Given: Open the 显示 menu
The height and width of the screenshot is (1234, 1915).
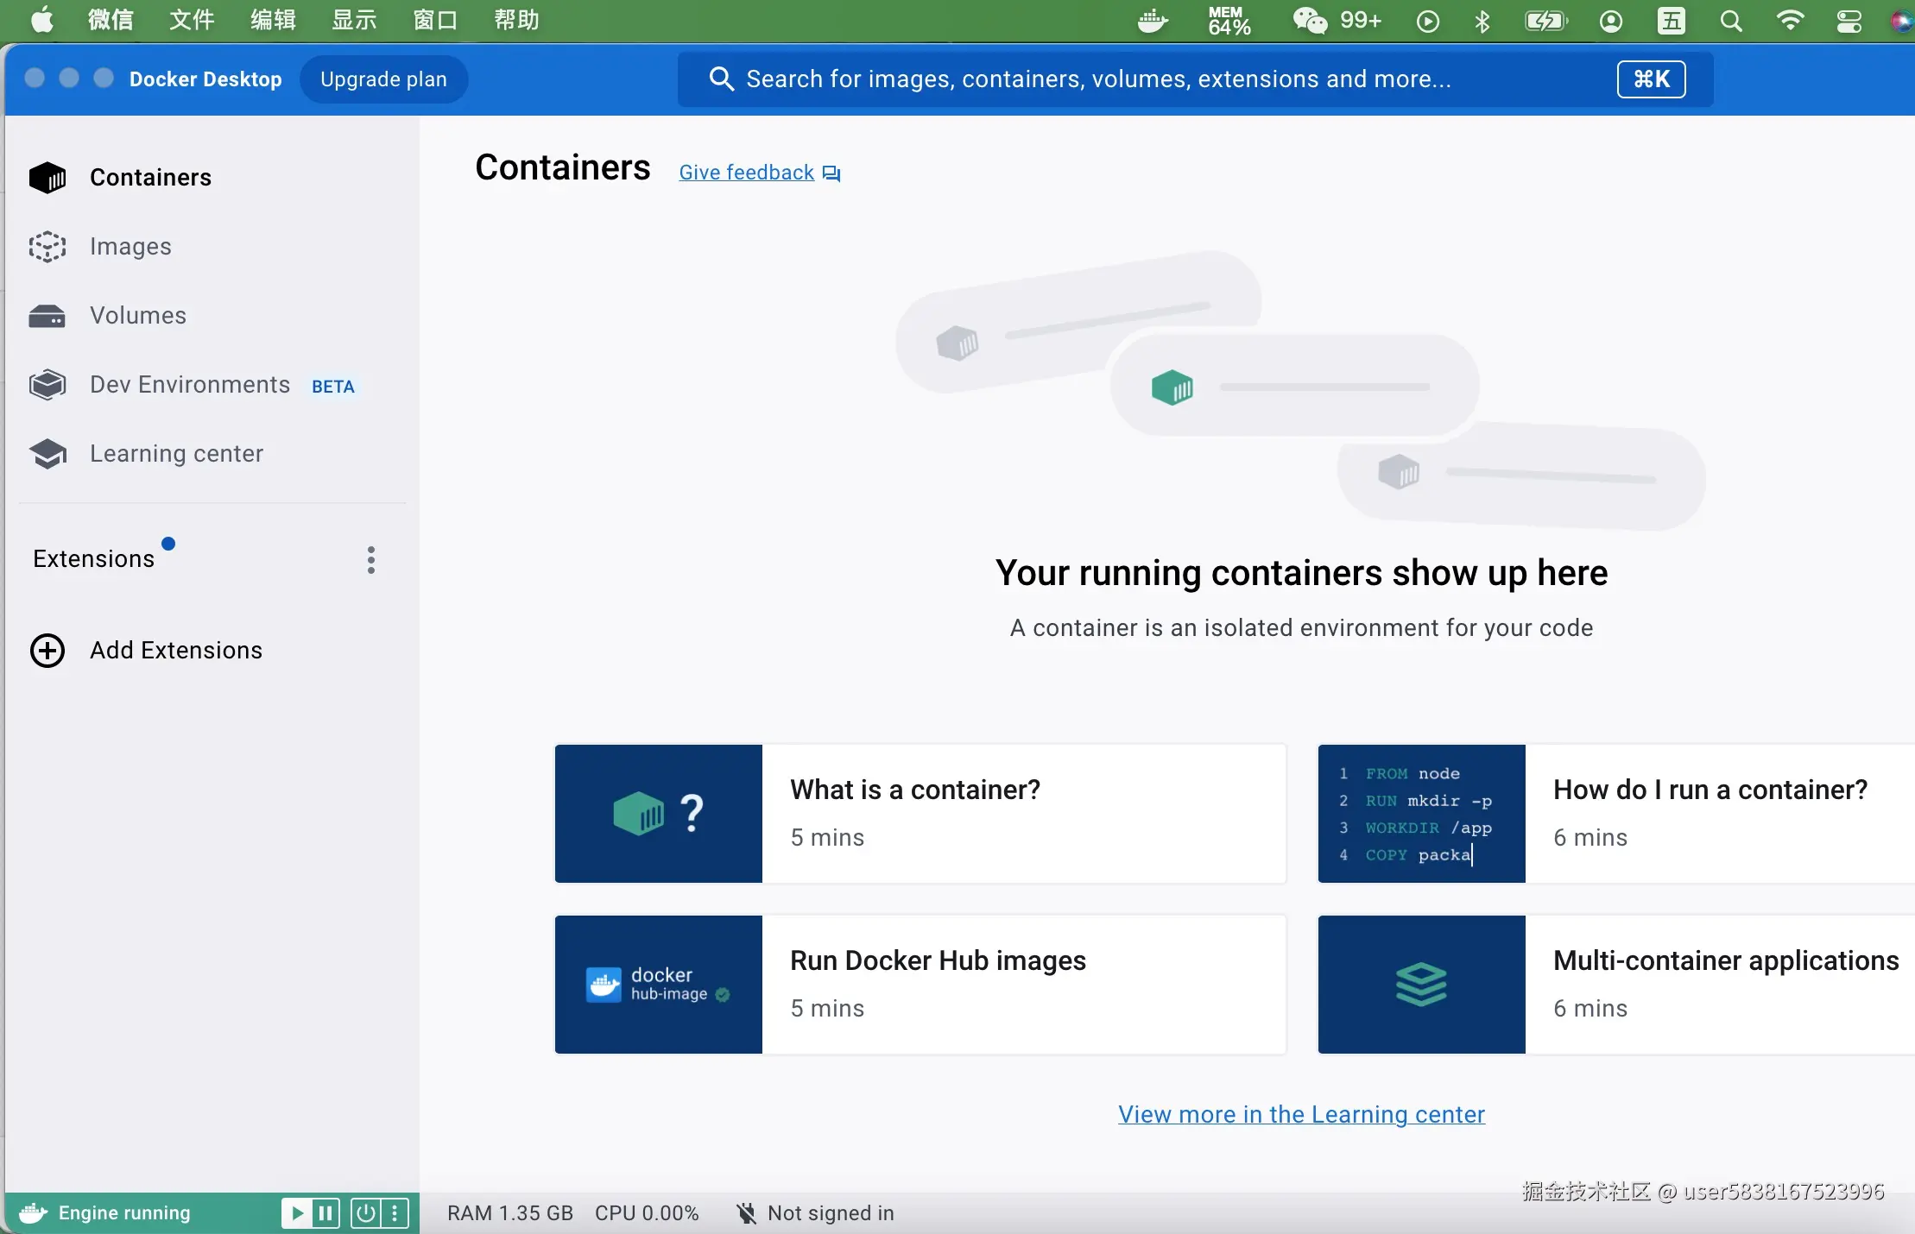Looking at the screenshot, I should pyautogui.click(x=354, y=20).
